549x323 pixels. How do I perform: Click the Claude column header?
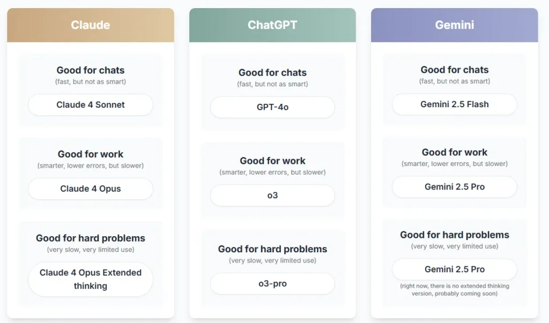(90, 25)
